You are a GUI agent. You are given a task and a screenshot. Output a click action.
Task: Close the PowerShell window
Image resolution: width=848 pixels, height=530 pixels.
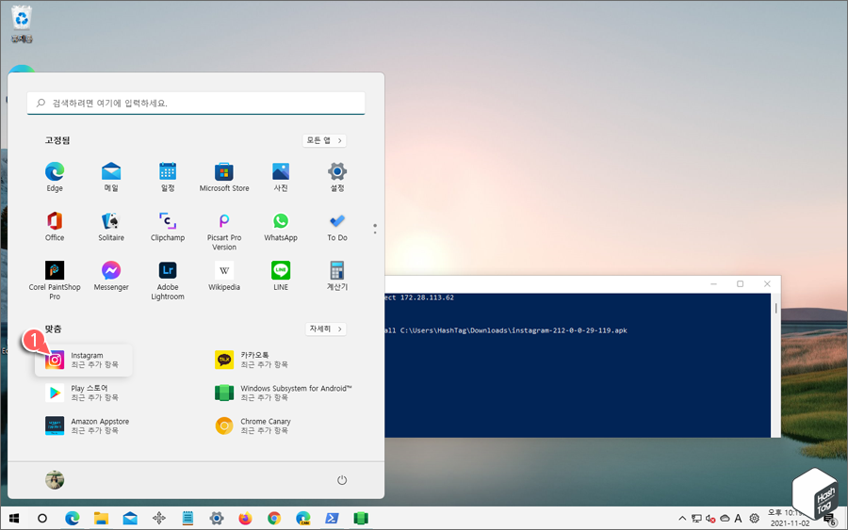coord(767,284)
